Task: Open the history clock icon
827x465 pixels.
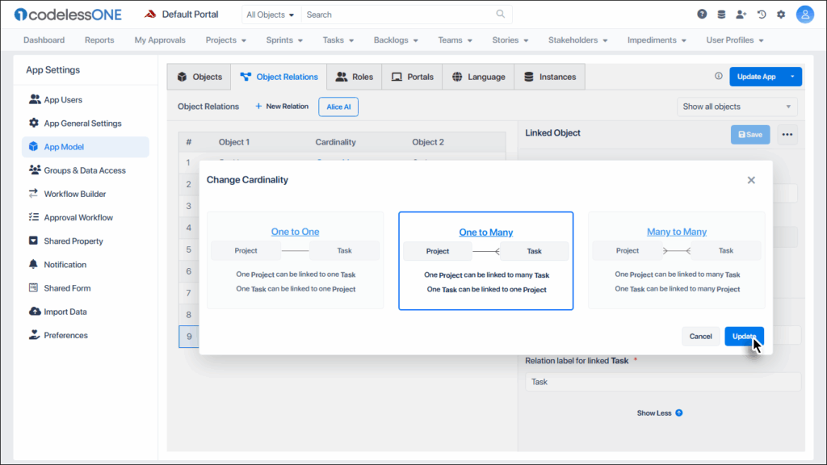Action: tap(761, 15)
